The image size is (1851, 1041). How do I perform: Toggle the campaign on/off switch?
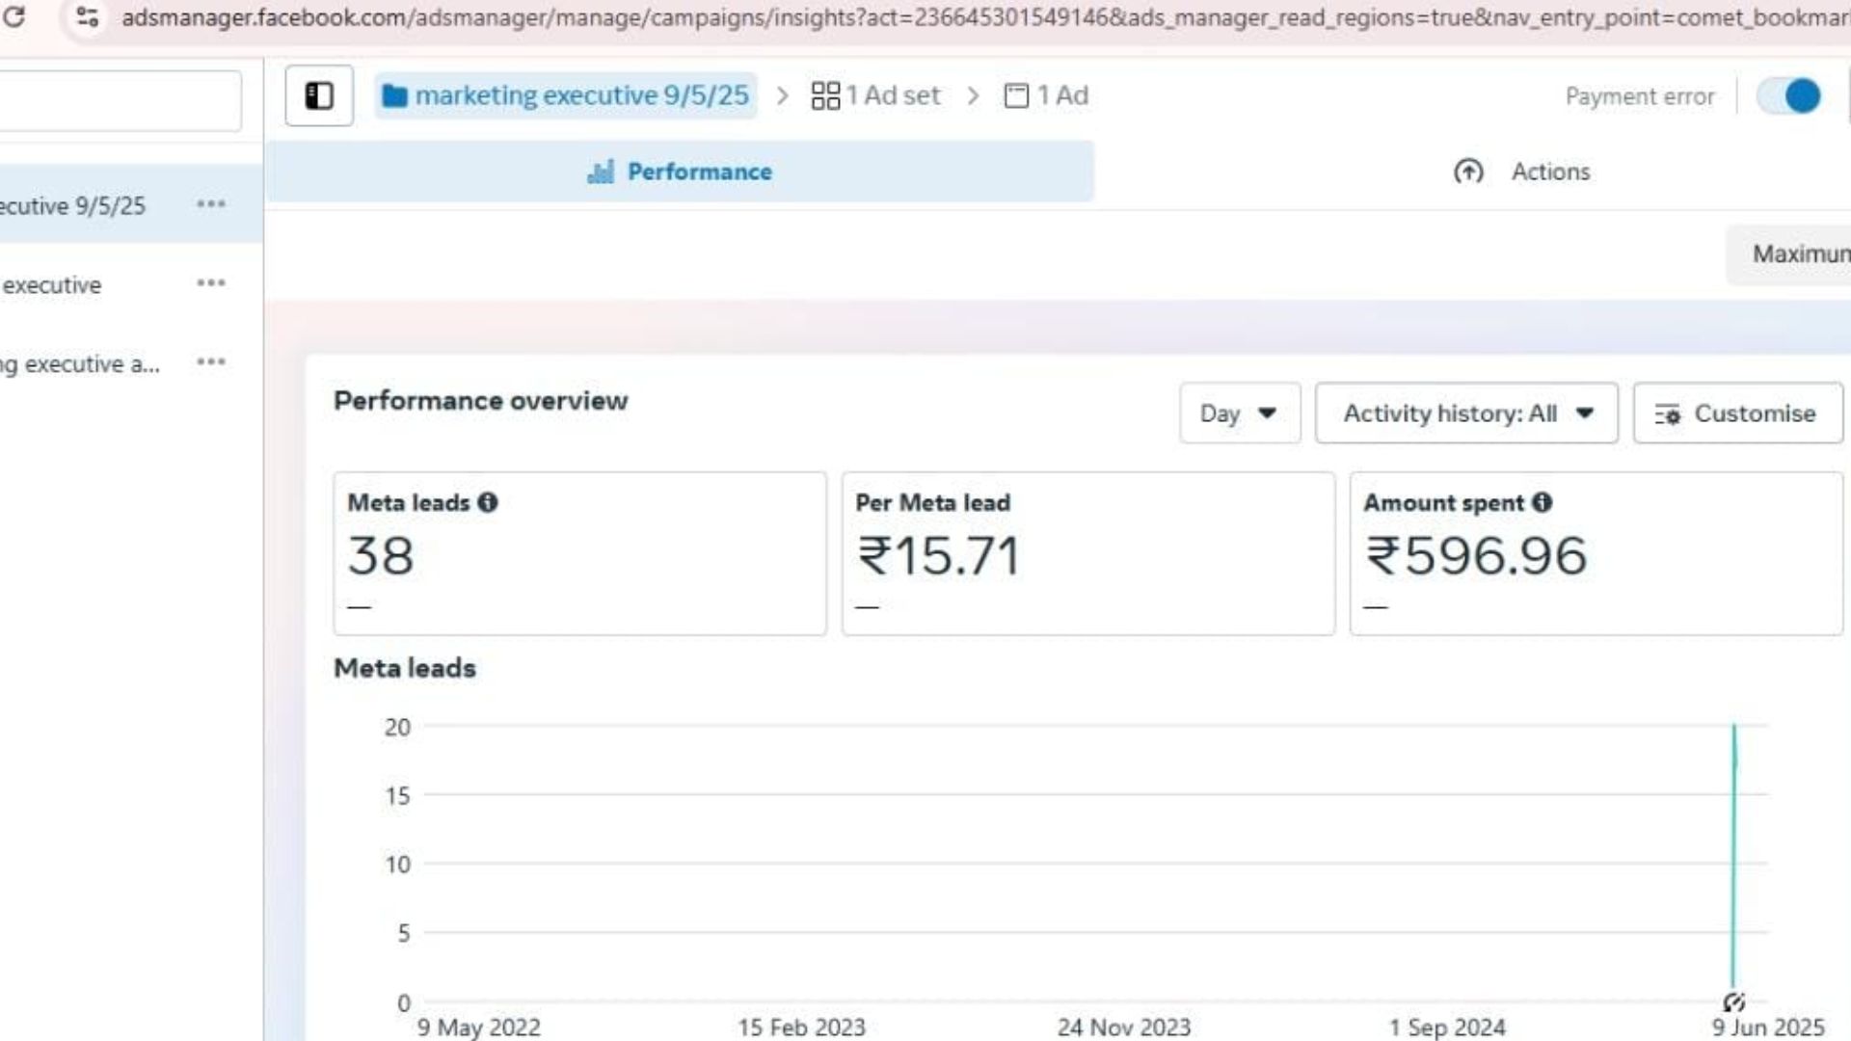pos(1789,95)
